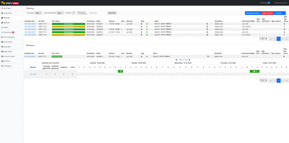The width and height of the screenshot is (289, 143).
Task: Click the Planning table magnifier icon for Eekwal 5
Action: (207, 32)
